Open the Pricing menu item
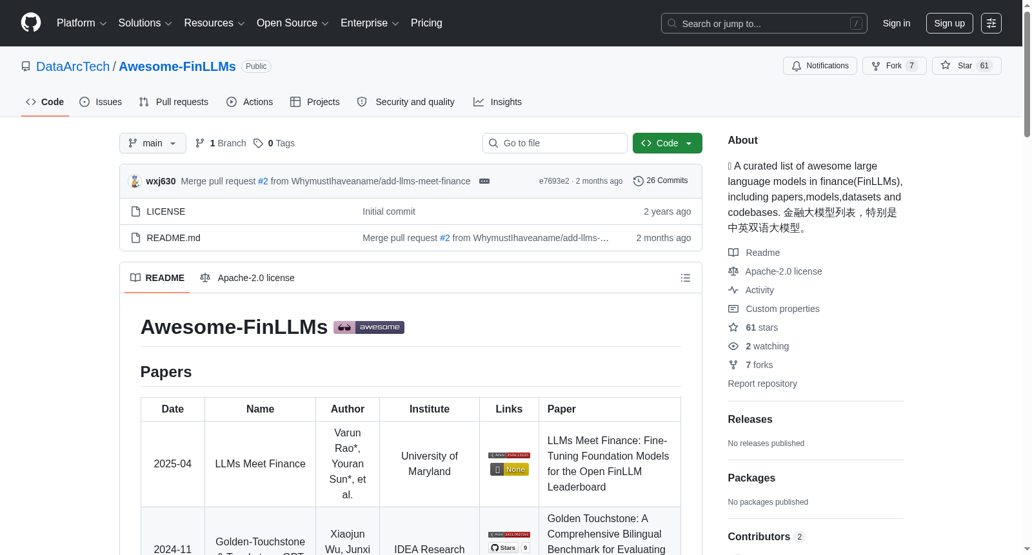 pos(426,23)
